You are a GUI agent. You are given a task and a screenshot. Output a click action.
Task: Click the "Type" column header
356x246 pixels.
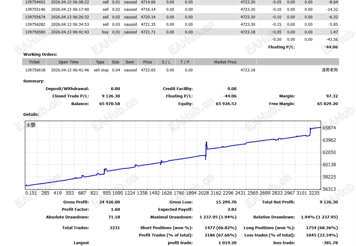pos(100,62)
